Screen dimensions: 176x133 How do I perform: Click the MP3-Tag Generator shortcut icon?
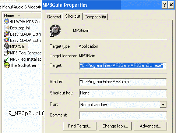6,53
